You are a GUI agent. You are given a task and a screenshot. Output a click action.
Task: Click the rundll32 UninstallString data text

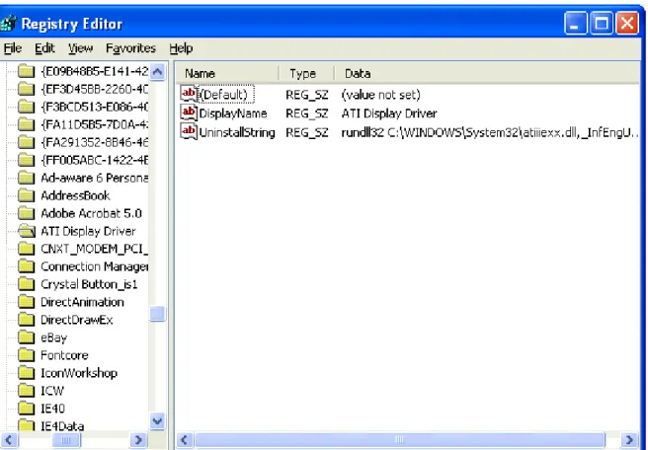pos(490,132)
